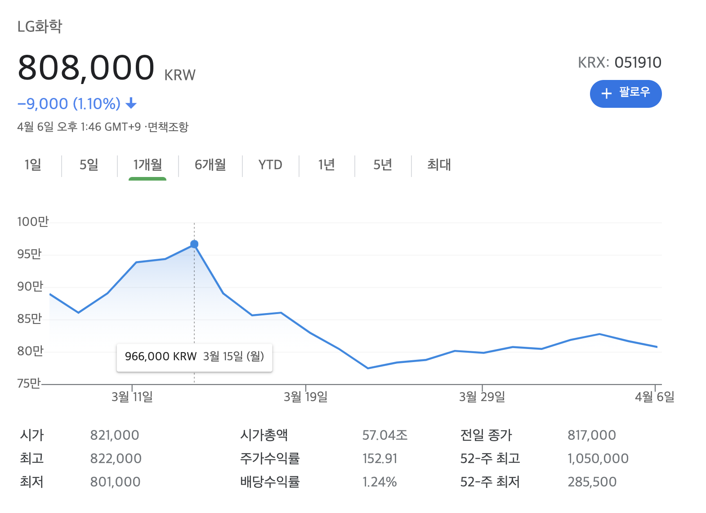Click the 52-주 최고 label
The image size is (706, 513).
490,458
